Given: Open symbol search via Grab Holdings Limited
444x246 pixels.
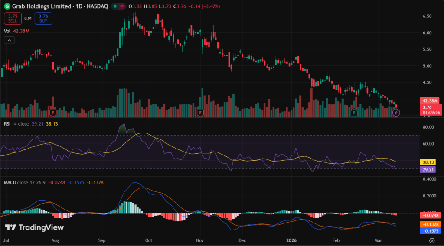Looking at the screenshot, I should (x=42, y=6).
